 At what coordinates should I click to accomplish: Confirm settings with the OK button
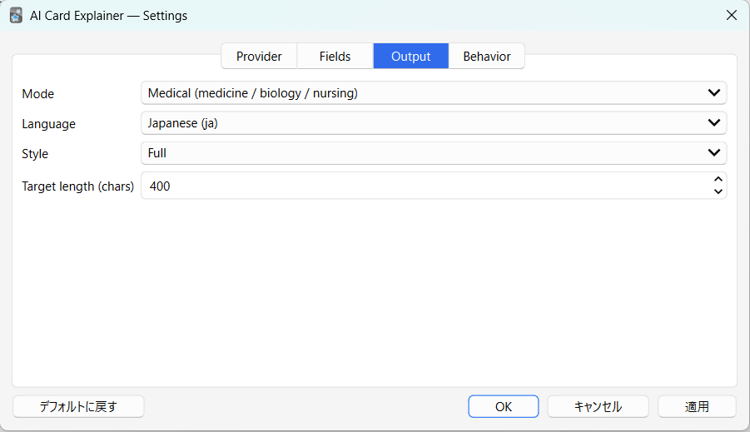503,406
